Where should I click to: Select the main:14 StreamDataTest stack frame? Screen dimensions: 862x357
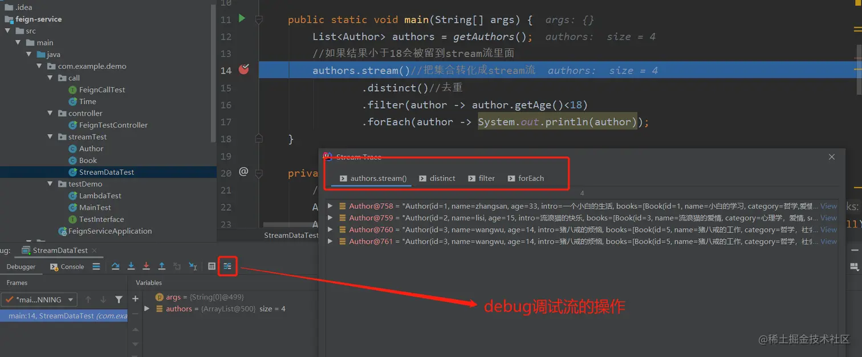pyautogui.click(x=63, y=315)
